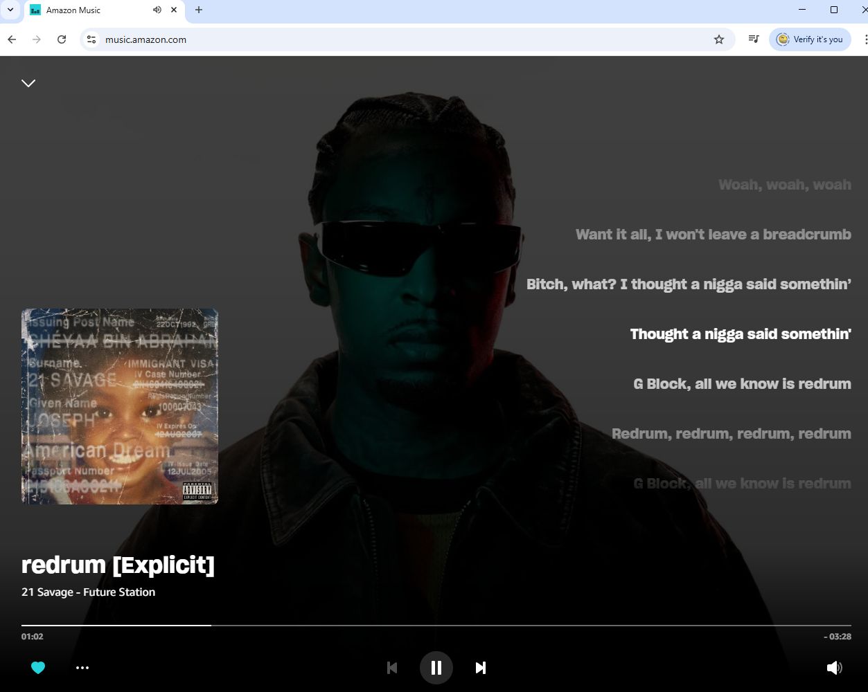Screen dimensions: 868x692
Task: Collapse the now playing view chevron
Action: pyautogui.click(x=28, y=83)
